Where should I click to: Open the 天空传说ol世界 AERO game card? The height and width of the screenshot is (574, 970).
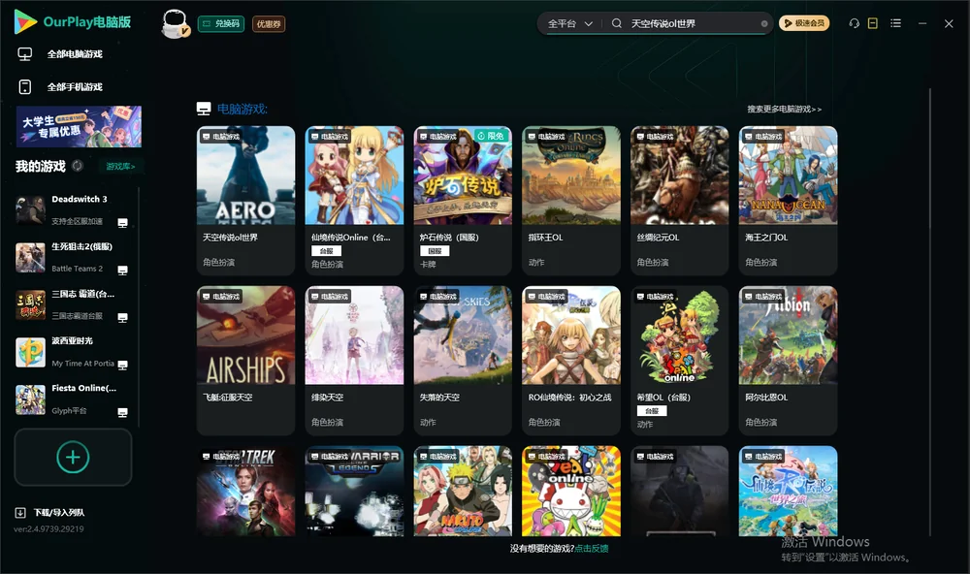245,201
